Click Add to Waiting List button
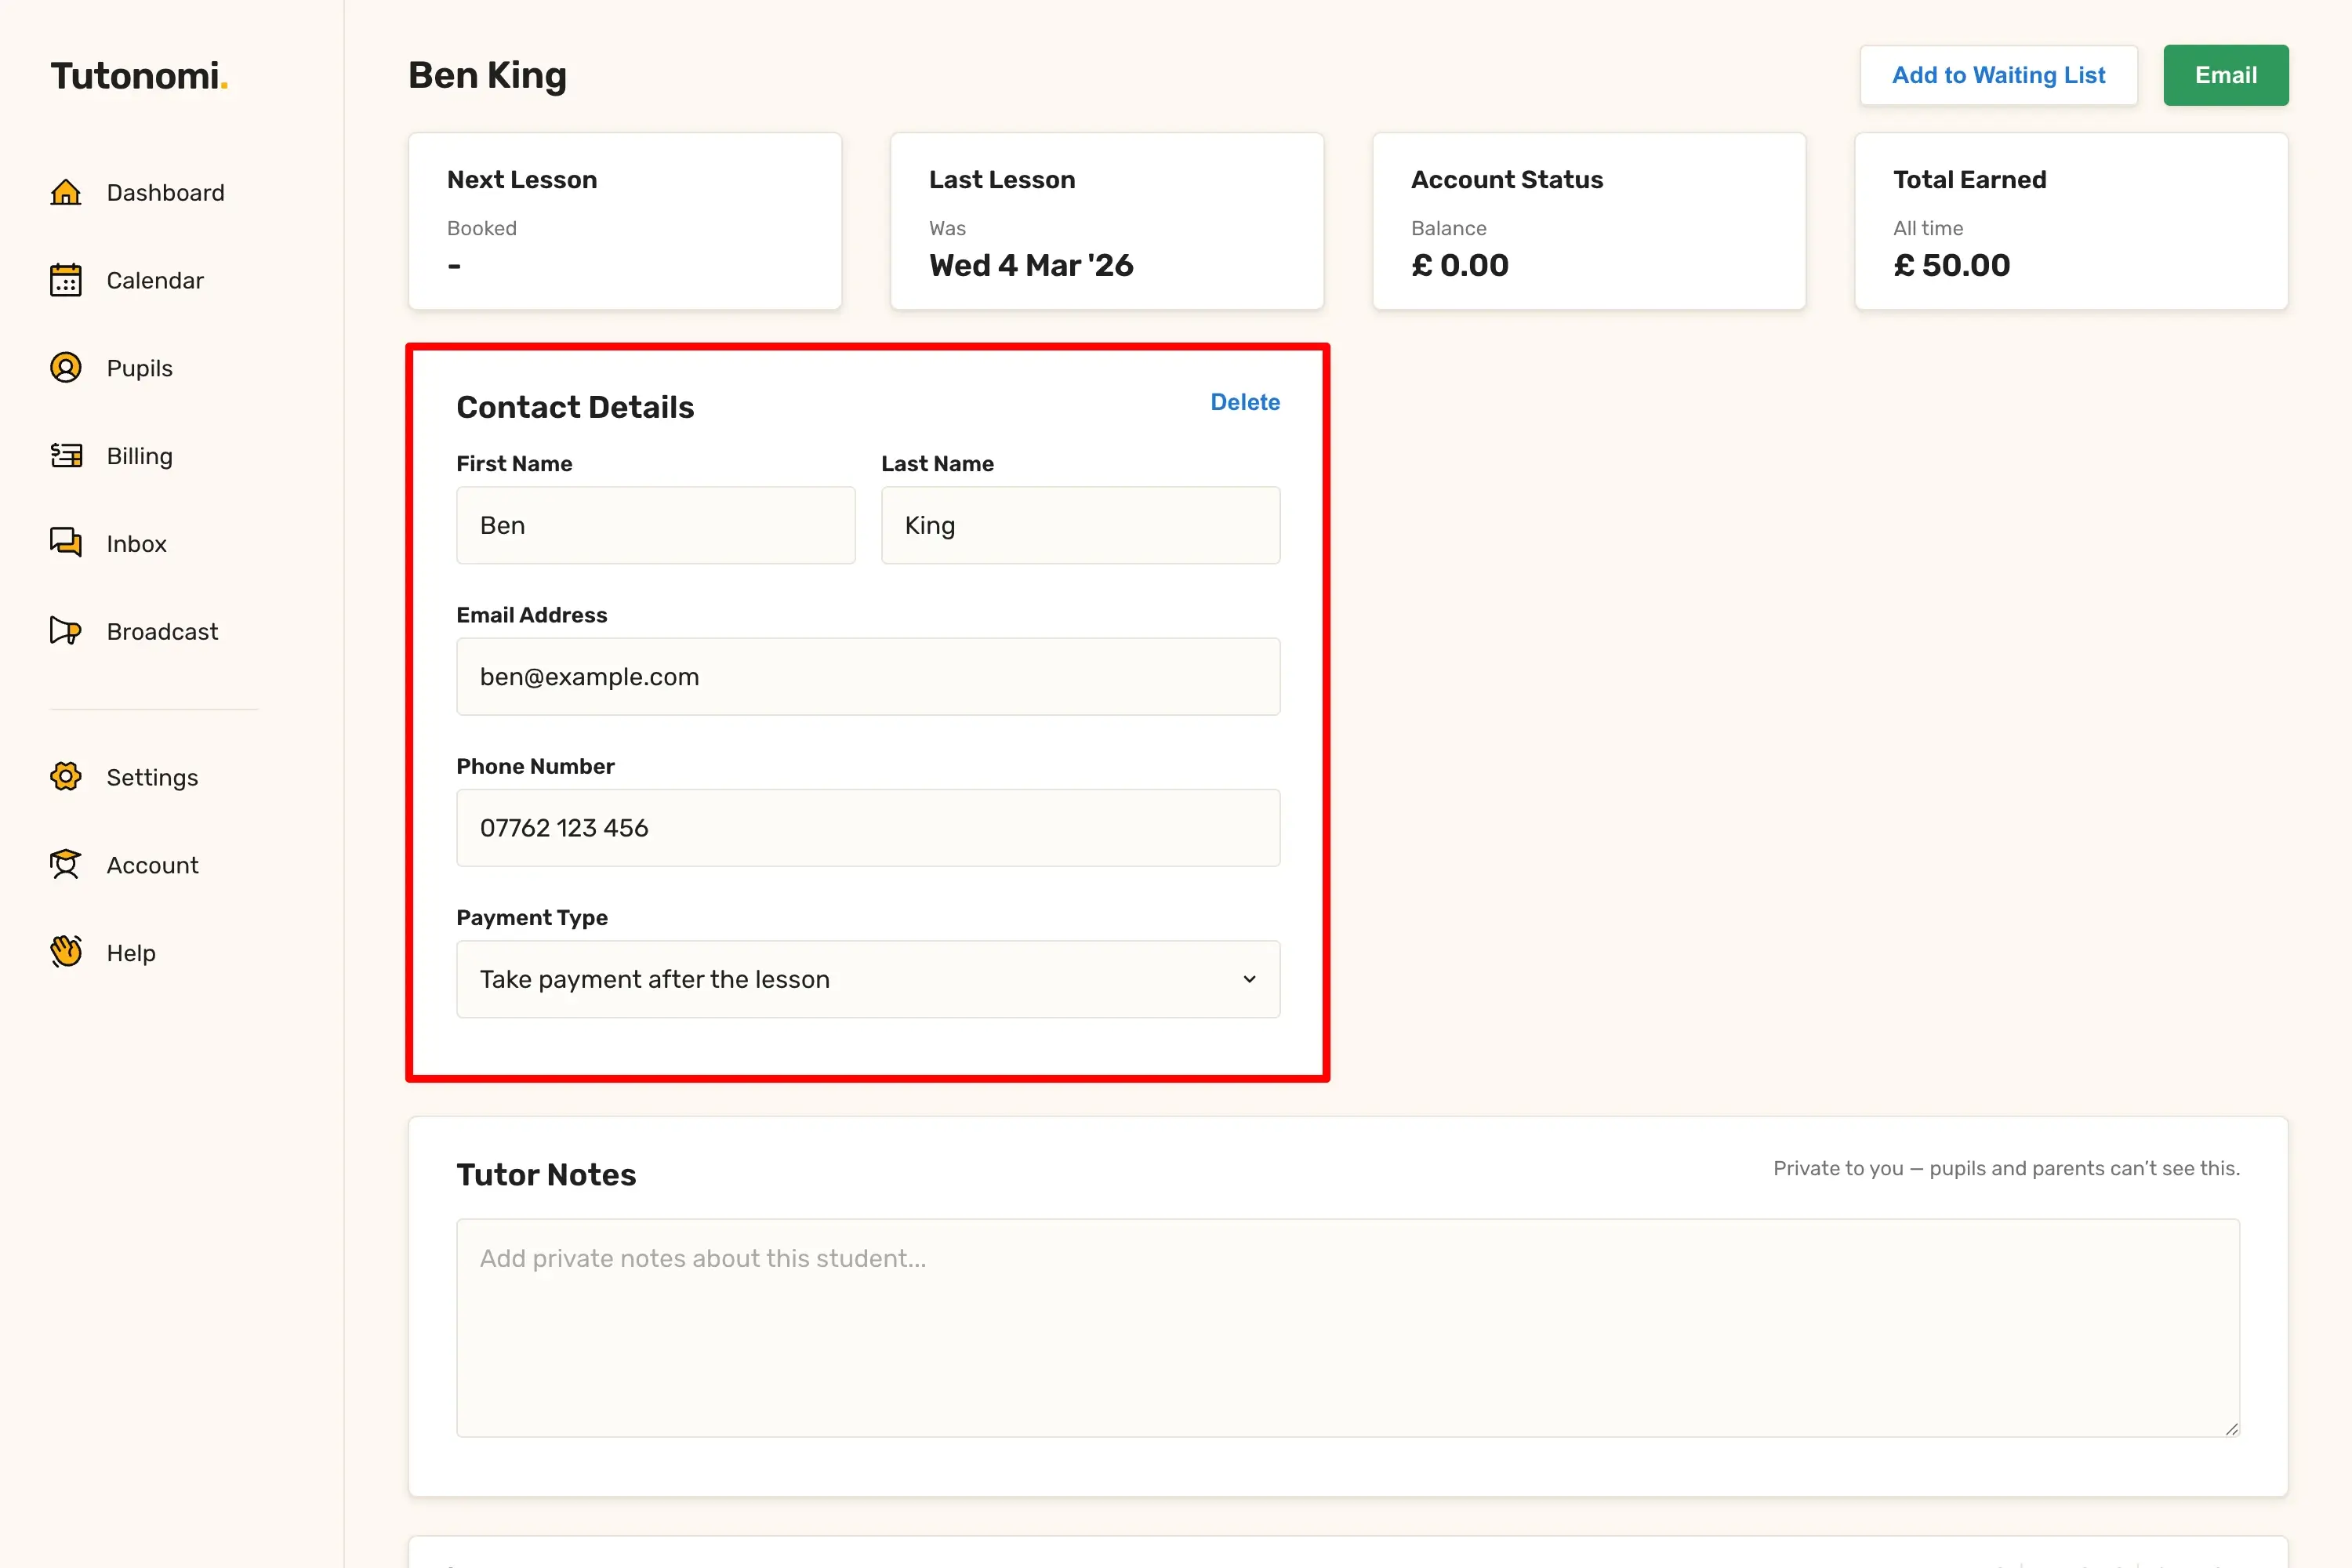2352x1568 pixels. click(1998, 75)
